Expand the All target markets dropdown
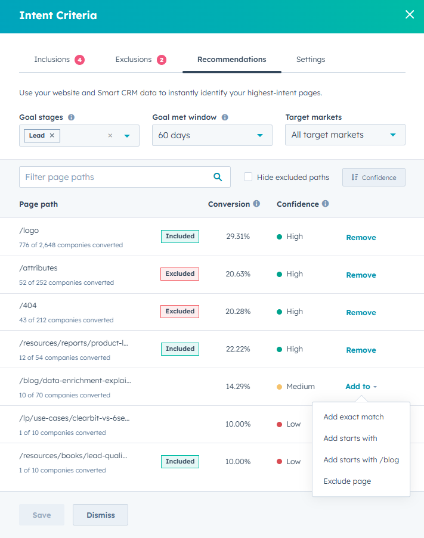The width and height of the screenshot is (424, 538). tap(345, 135)
